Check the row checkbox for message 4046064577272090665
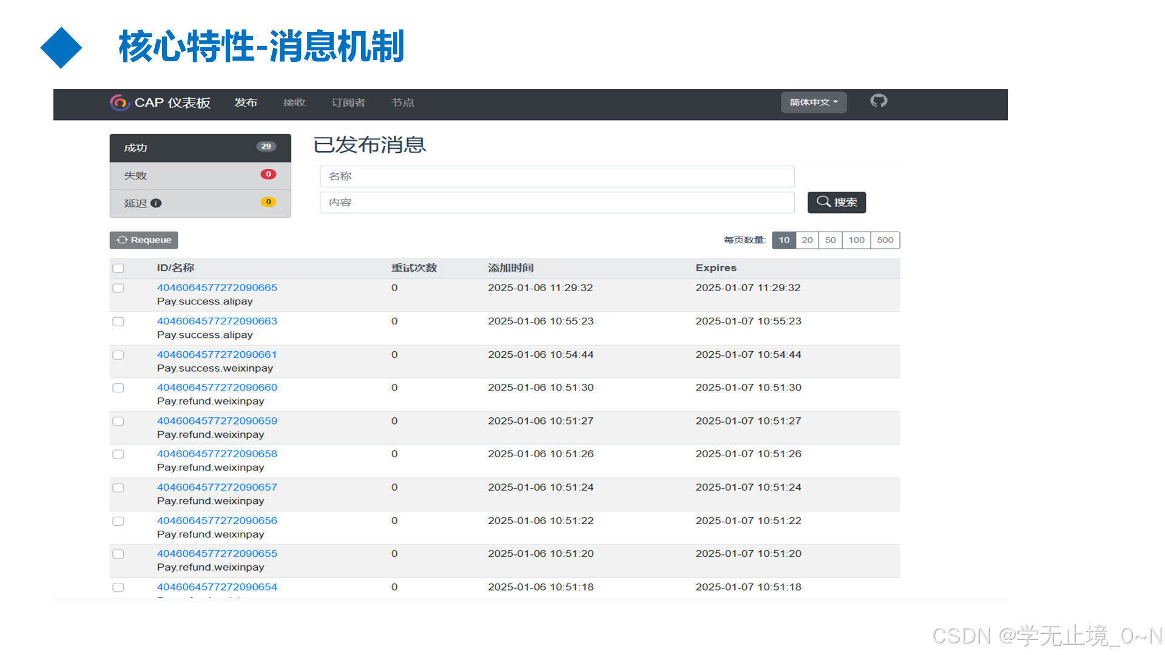1165x655 pixels. point(118,288)
